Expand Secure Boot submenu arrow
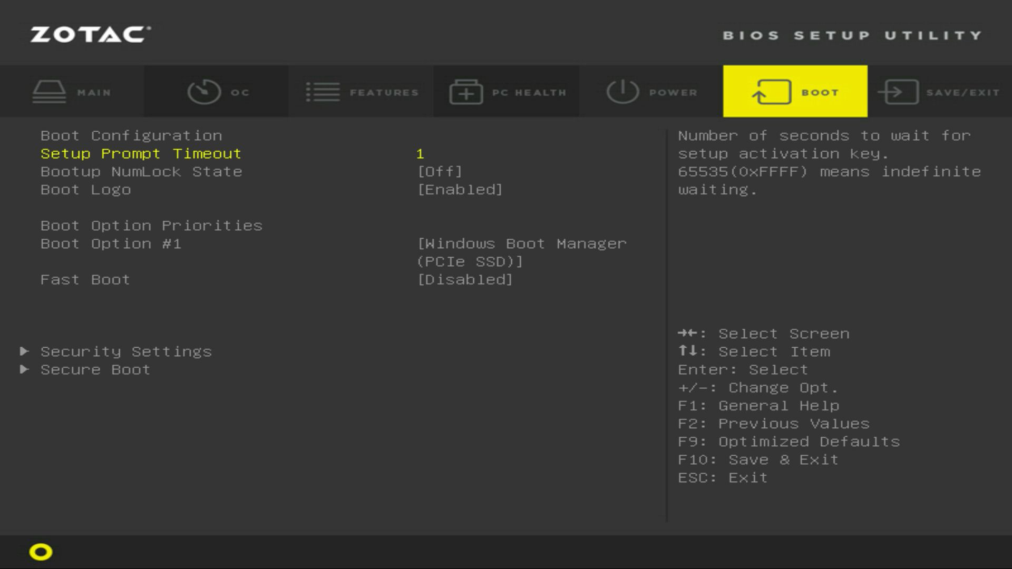The height and width of the screenshot is (569, 1012). (x=24, y=369)
